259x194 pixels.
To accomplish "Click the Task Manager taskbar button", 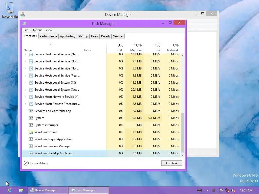I will coord(89,190).
